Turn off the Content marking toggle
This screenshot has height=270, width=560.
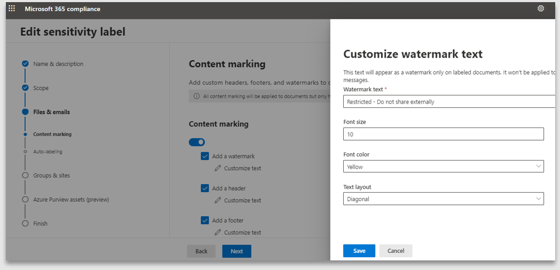196,142
